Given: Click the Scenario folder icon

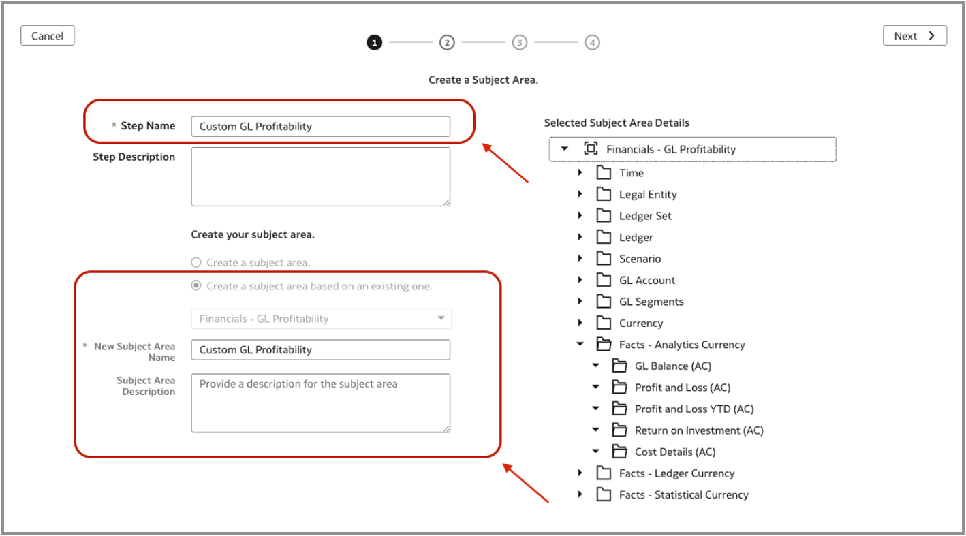Looking at the screenshot, I should click(x=604, y=259).
